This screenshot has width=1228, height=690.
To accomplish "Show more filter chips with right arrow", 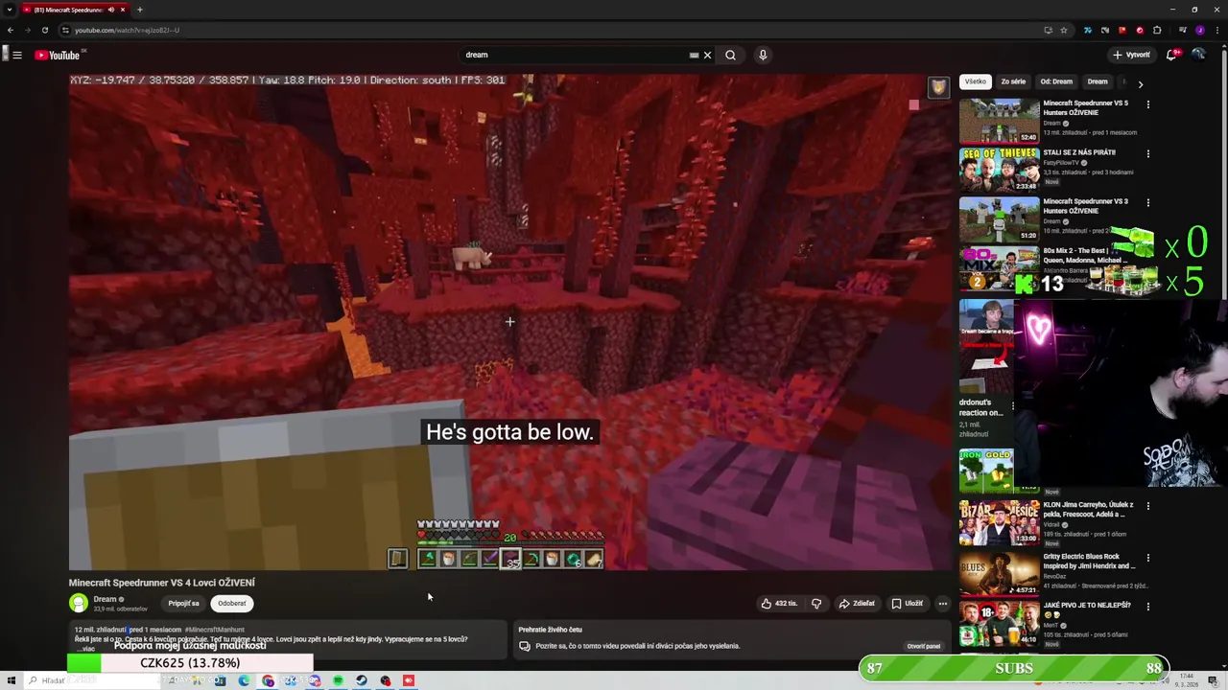I will [1140, 84].
